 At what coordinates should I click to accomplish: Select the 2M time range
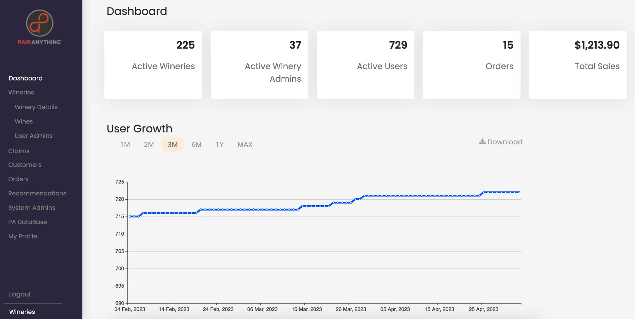click(149, 145)
